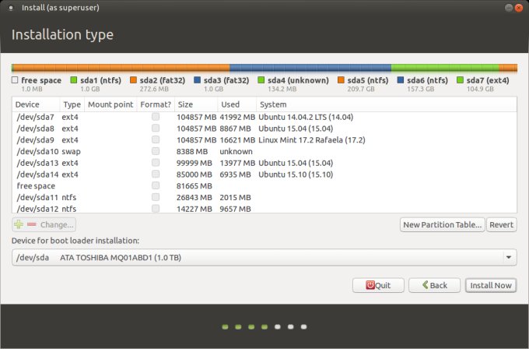529x349 pixels.
Task: Click the sda5 (ntfs) orange legend swatch
Action: 341,80
